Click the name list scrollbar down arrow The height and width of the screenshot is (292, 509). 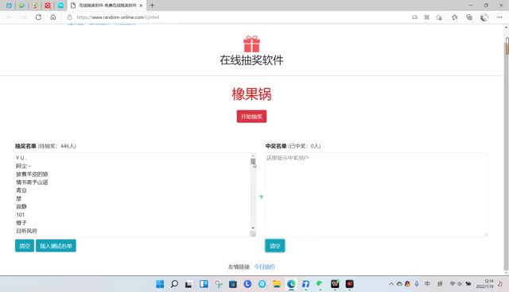pos(253,228)
